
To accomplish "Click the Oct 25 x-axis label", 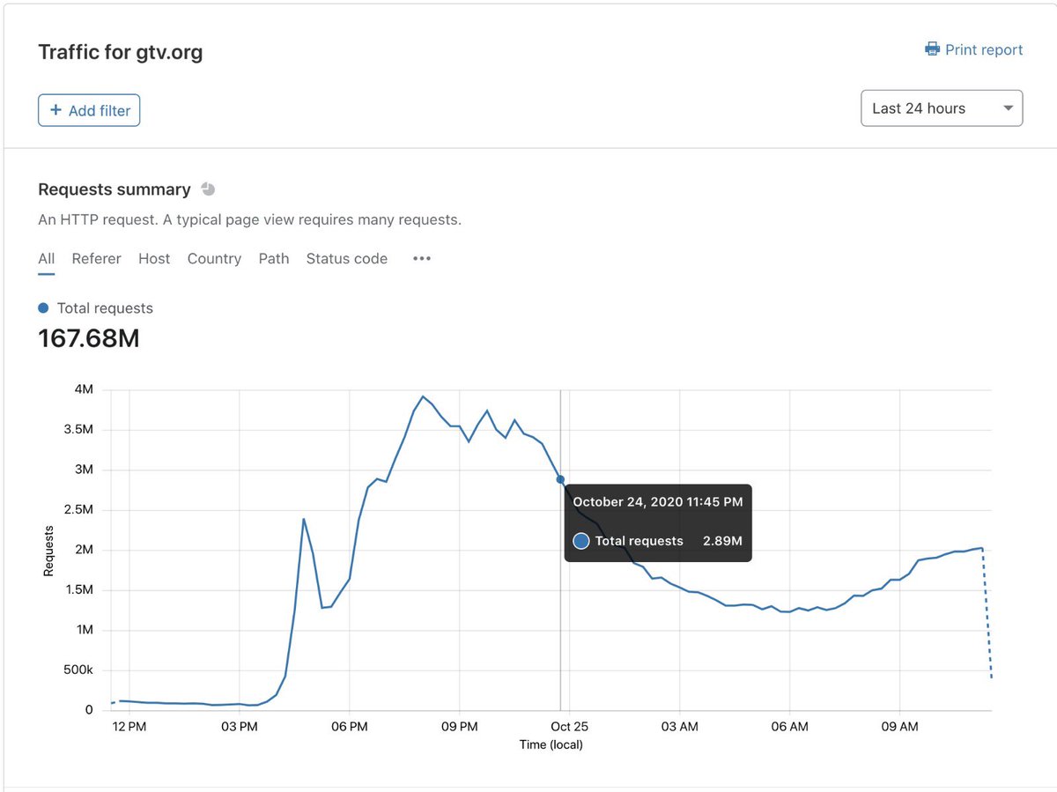I will [x=570, y=727].
